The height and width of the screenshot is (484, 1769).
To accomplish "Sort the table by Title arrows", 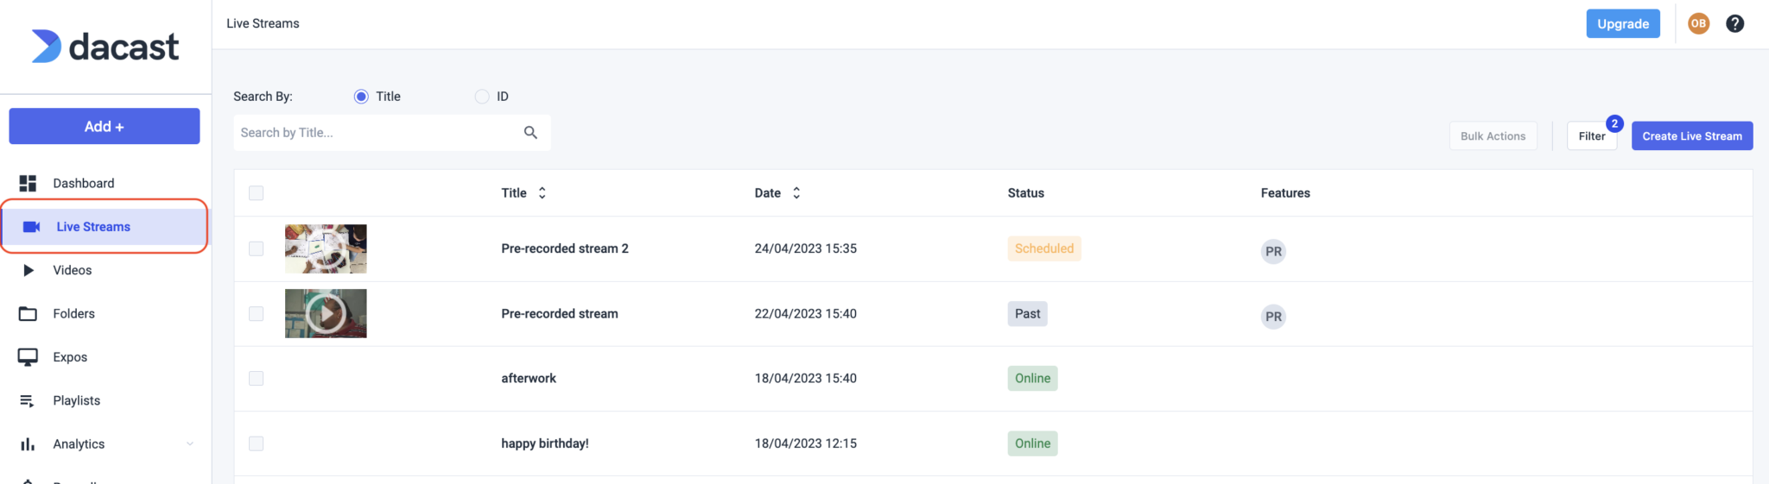I will point(542,193).
